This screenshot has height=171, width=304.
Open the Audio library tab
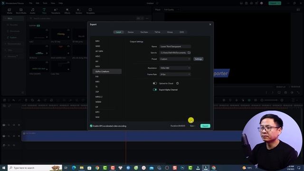click(33, 11)
